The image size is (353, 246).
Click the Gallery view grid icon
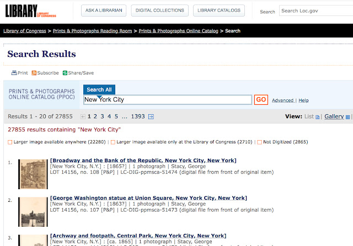348,117
